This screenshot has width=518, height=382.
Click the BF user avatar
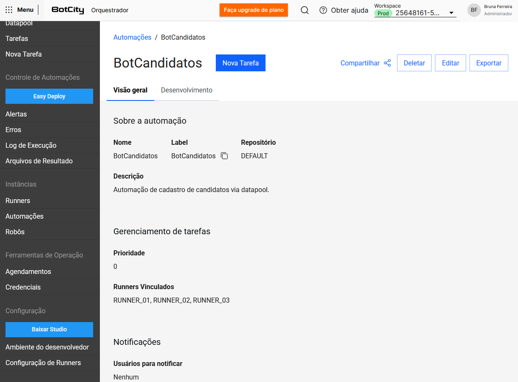coord(474,10)
